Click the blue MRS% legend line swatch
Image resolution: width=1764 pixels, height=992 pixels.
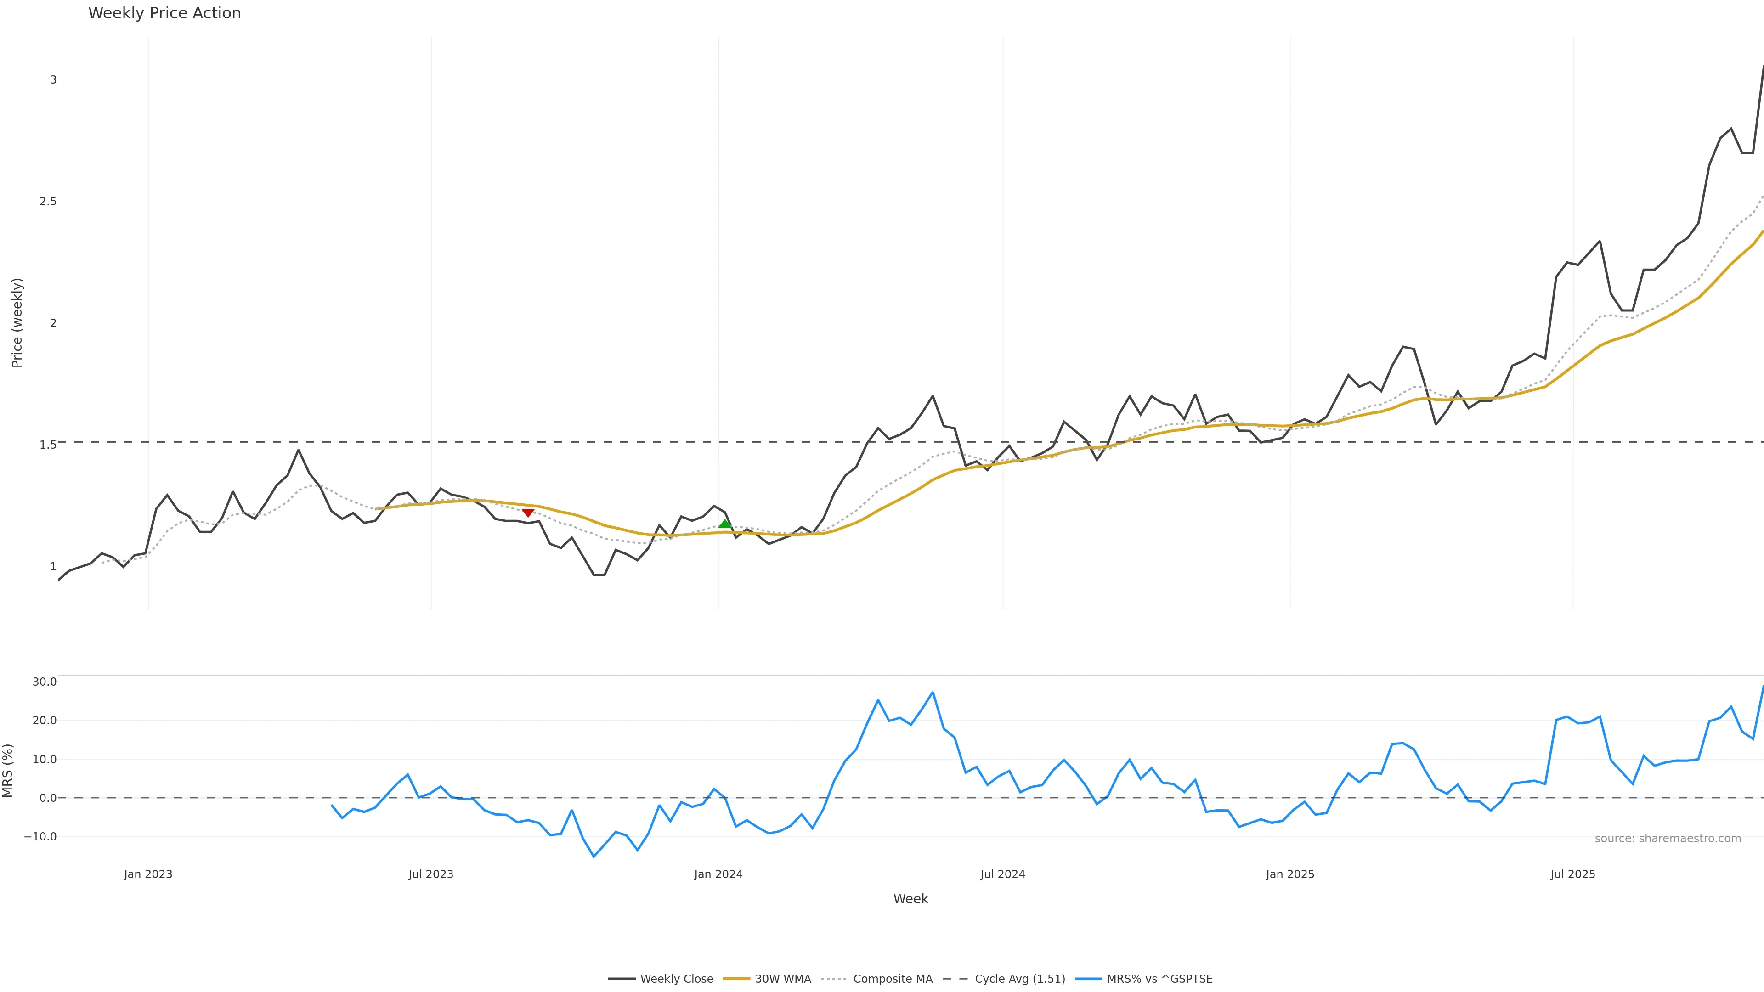point(1088,979)
